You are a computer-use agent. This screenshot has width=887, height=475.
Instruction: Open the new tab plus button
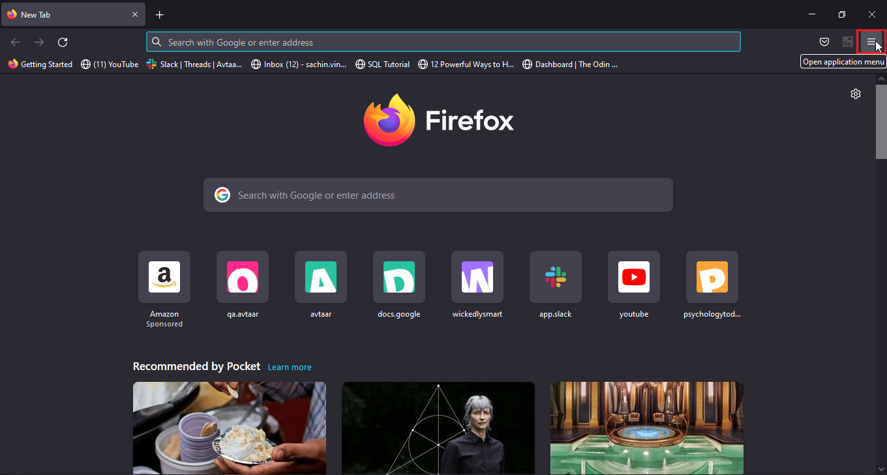coord(160,14)
